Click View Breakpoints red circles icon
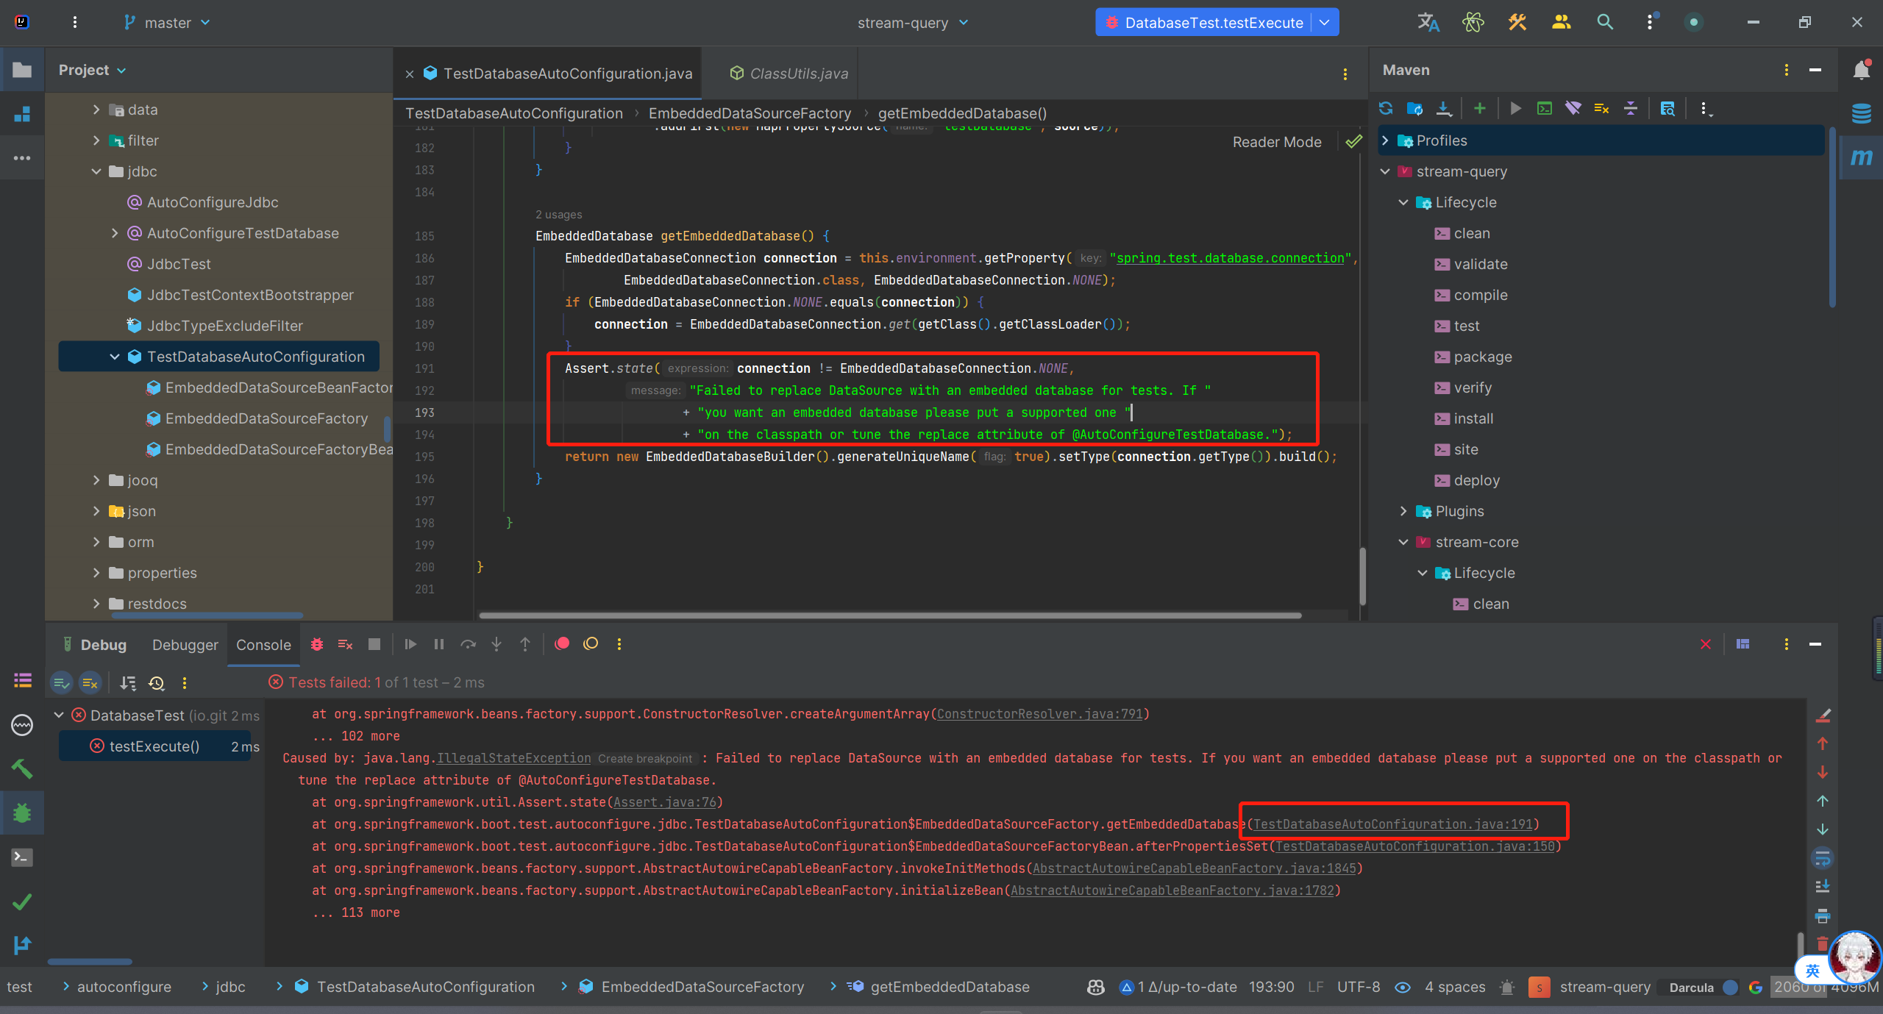Image resolution: width=1883 pixels, height=1014 pixels. pos(562,644)
